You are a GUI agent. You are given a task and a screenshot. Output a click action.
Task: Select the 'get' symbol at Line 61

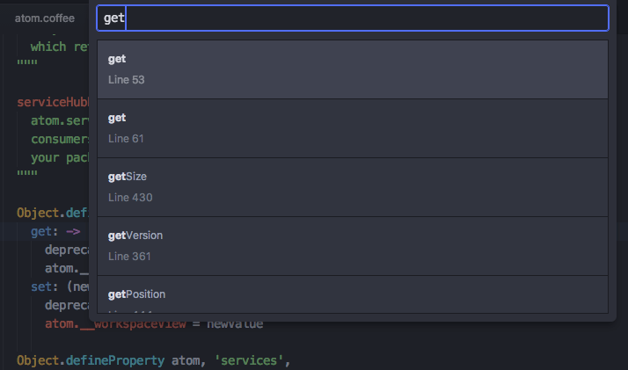point(353,128)
